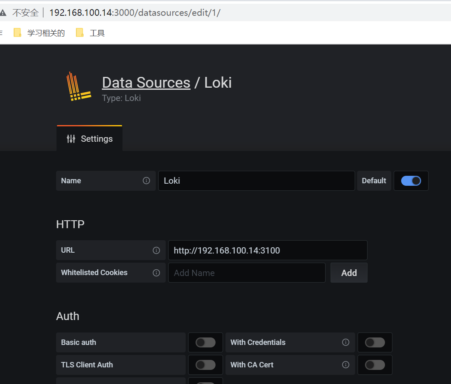The image size is (451, 384).
Task: Click the Name field info icon
Action: [x=147, y=180]
